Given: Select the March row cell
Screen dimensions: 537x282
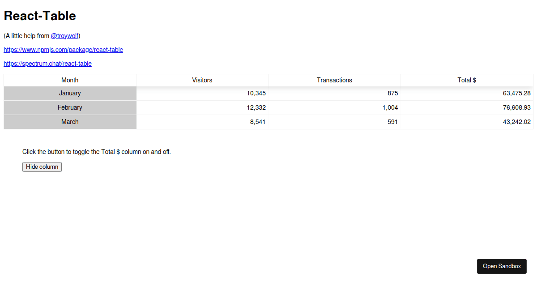Looking at the screenshot, I should coord(70,122).
